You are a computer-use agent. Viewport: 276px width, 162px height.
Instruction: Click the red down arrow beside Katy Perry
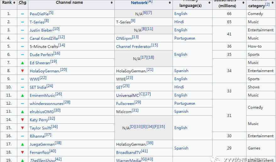pos(22,120)
